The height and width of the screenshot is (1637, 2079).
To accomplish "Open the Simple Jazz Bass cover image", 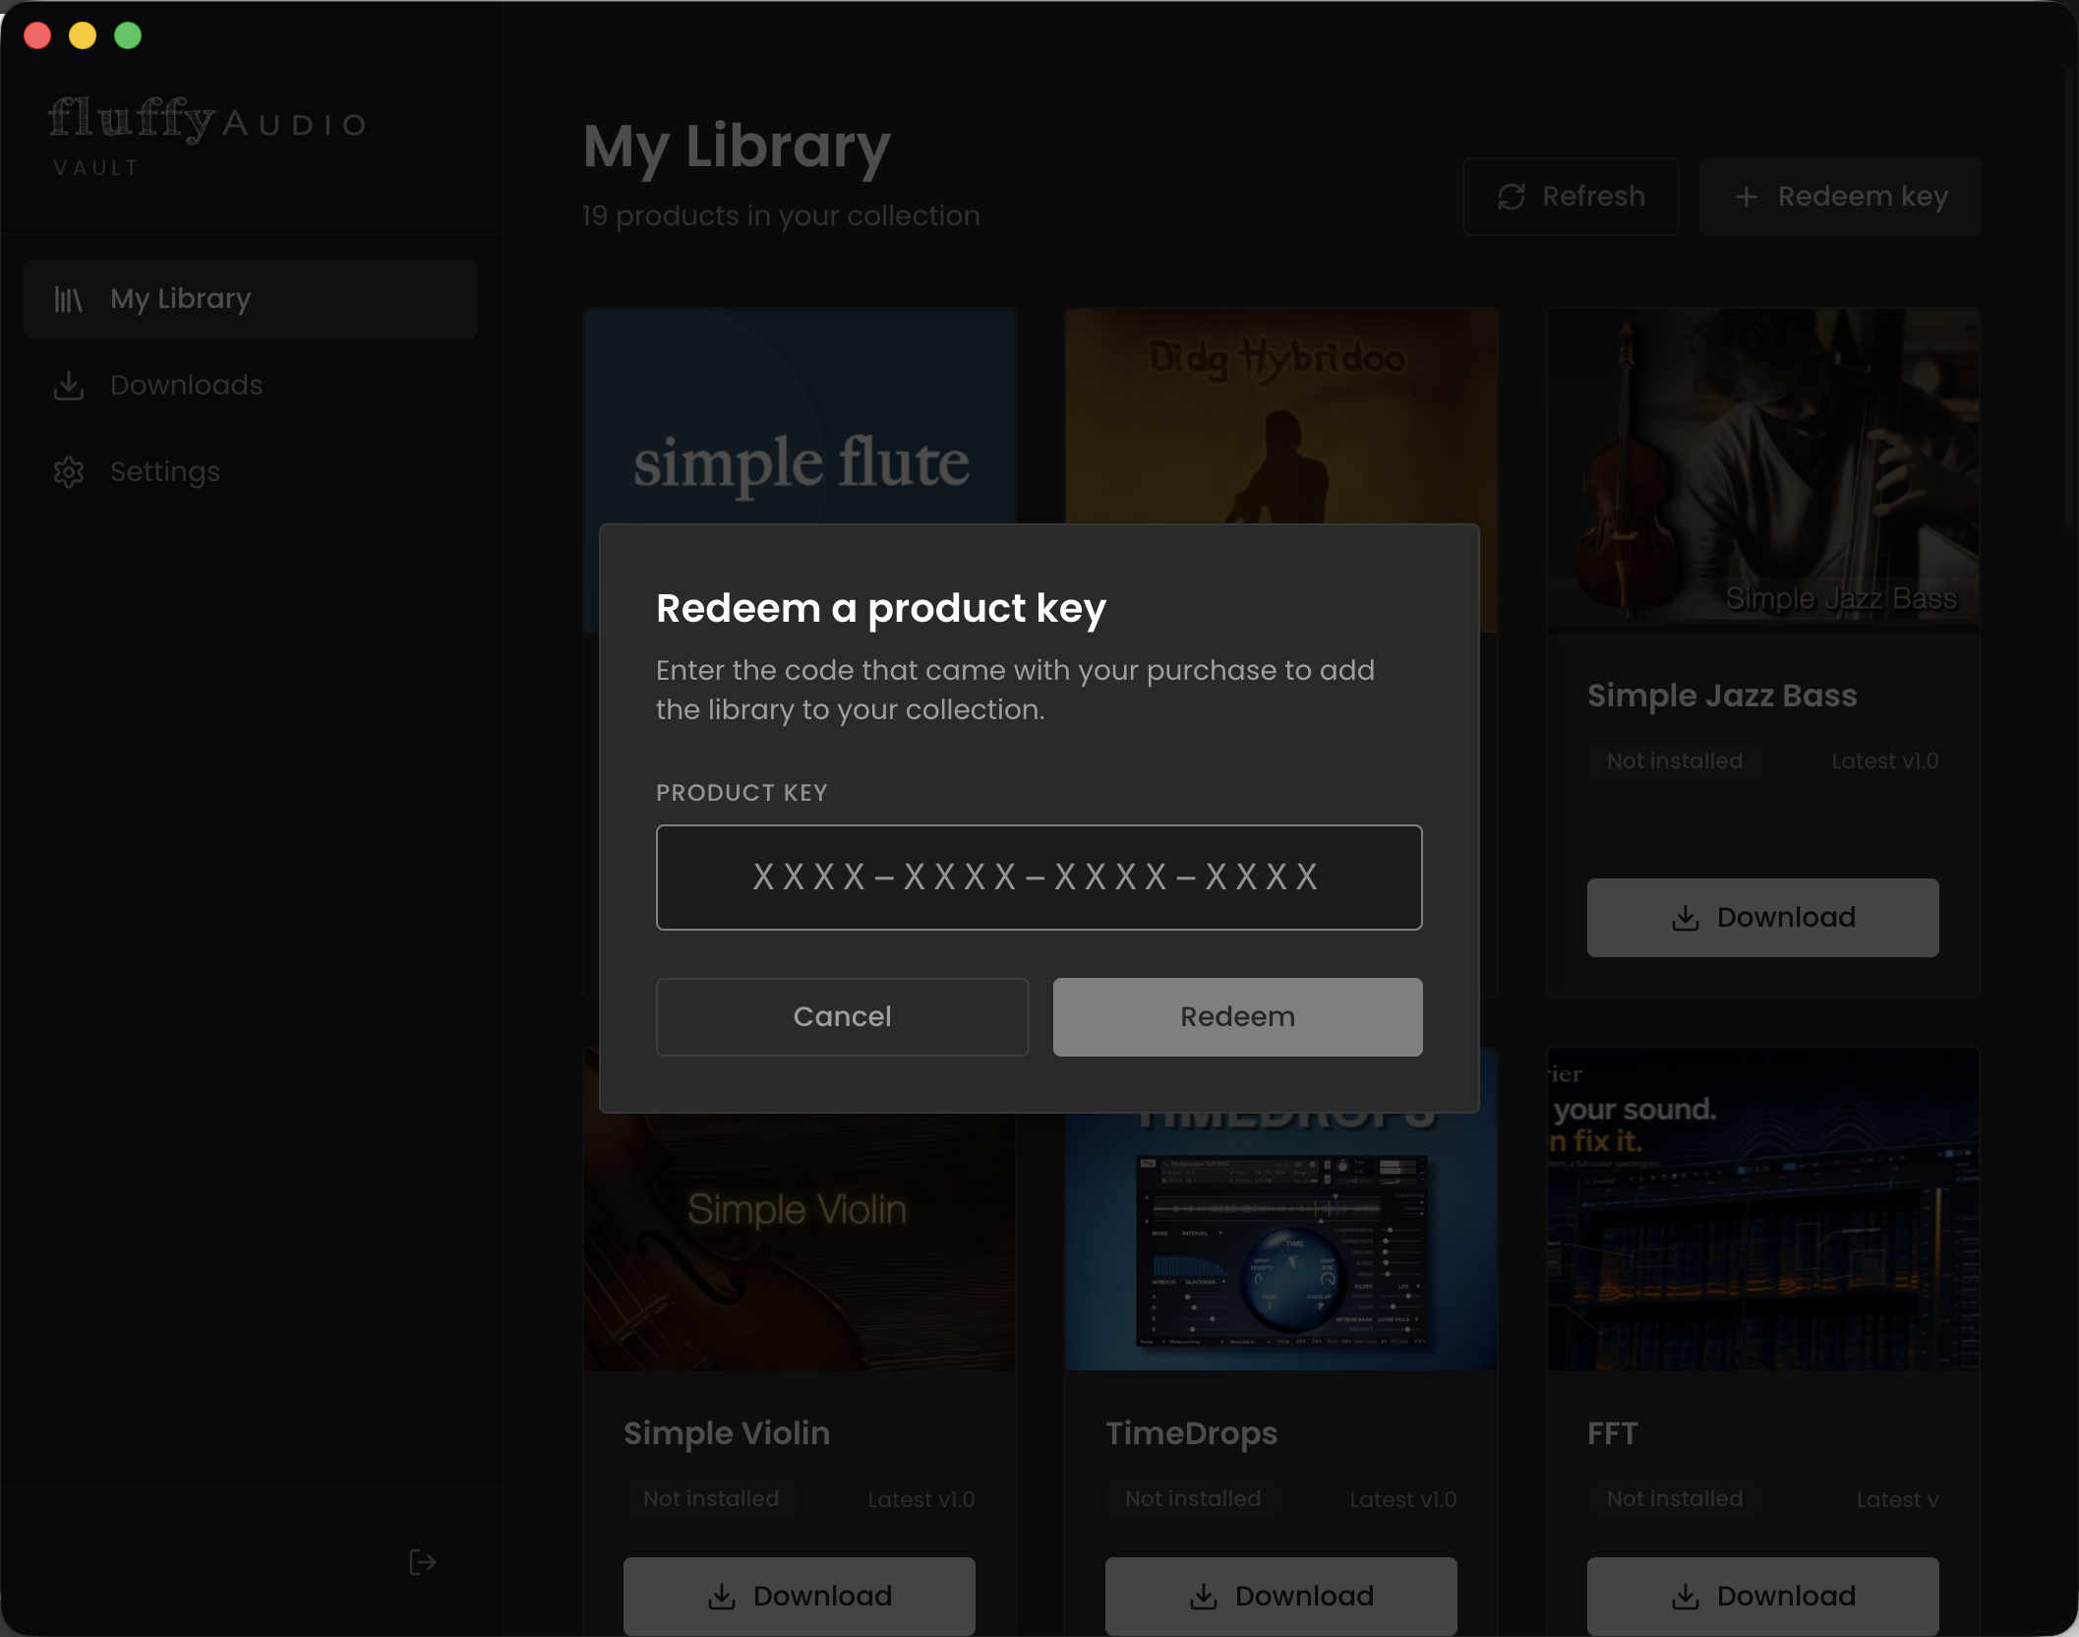I will pyautogui.click(x=1762, y=469).
